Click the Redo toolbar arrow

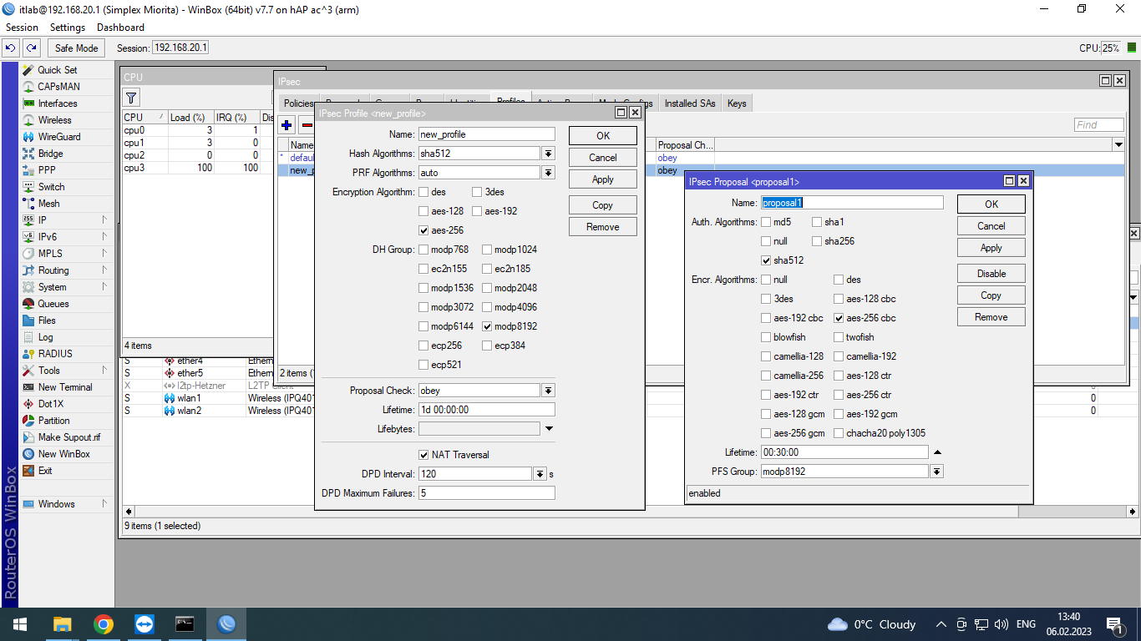point(31,48)
